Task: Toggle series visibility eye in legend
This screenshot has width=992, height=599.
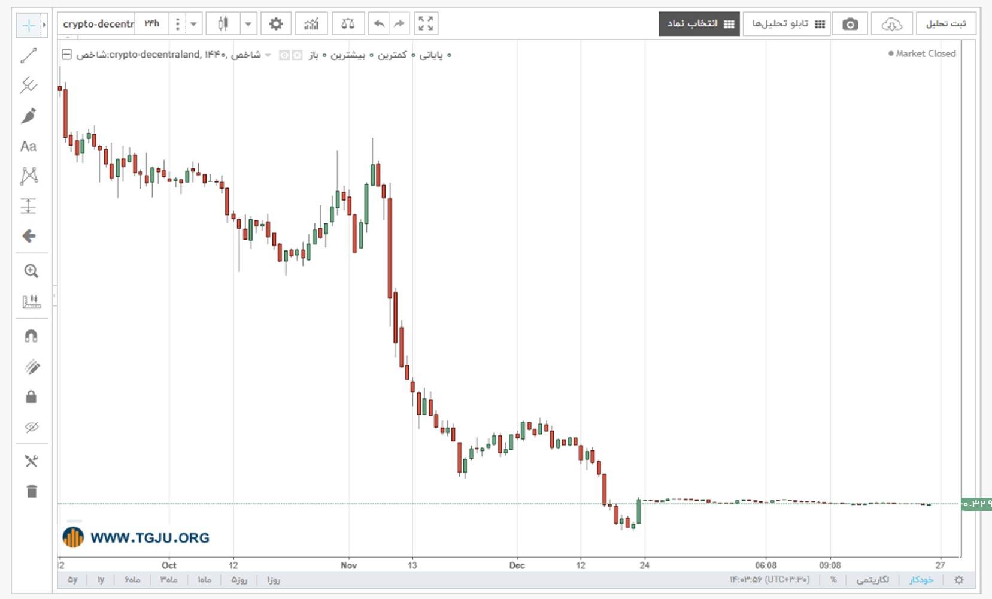Action: pyautogui.click(x=284, y=55)
